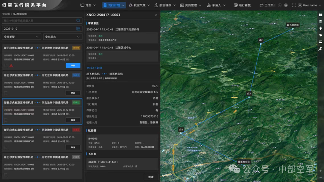Image resolution: width=324 pixels, height=182 pixels.
Task: Click the layers icon on map toolbar
Action: click(321, 22)
